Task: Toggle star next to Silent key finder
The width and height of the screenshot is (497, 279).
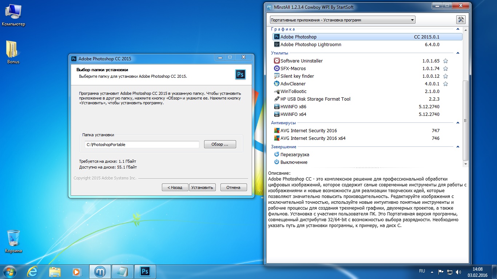Action: (445, 76)
